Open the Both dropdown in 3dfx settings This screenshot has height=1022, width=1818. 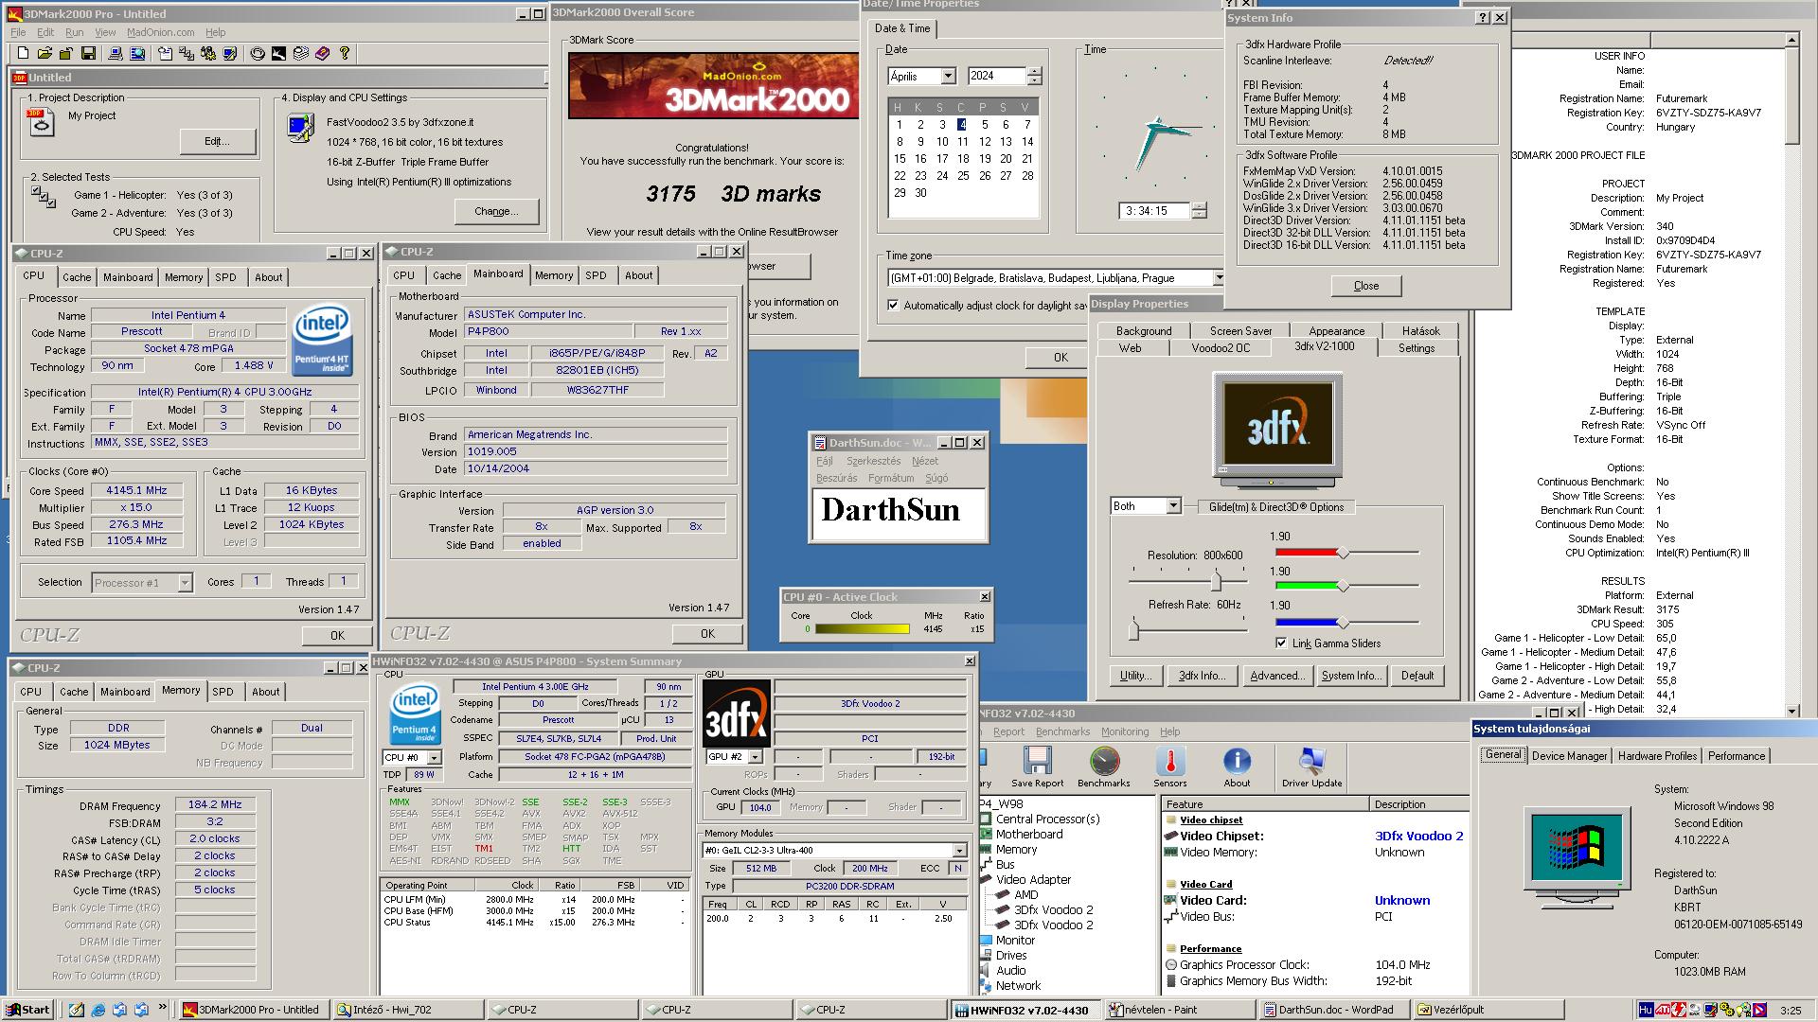click(1172, 506)
